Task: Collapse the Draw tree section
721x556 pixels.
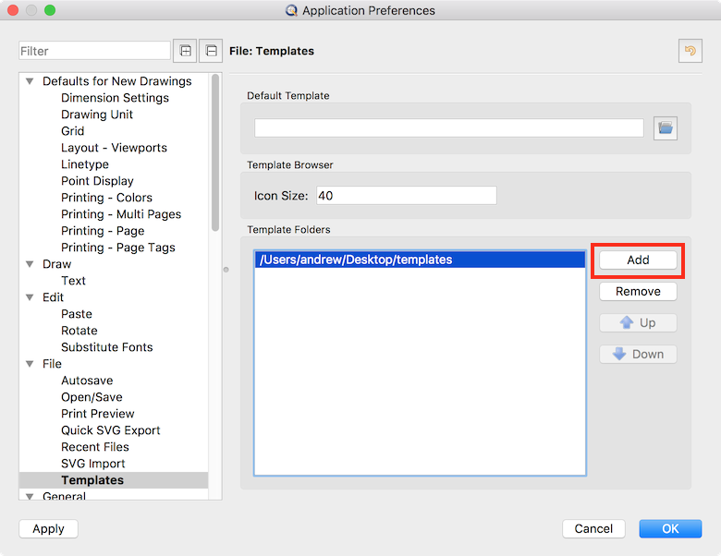Action: (x=30, y=264)
